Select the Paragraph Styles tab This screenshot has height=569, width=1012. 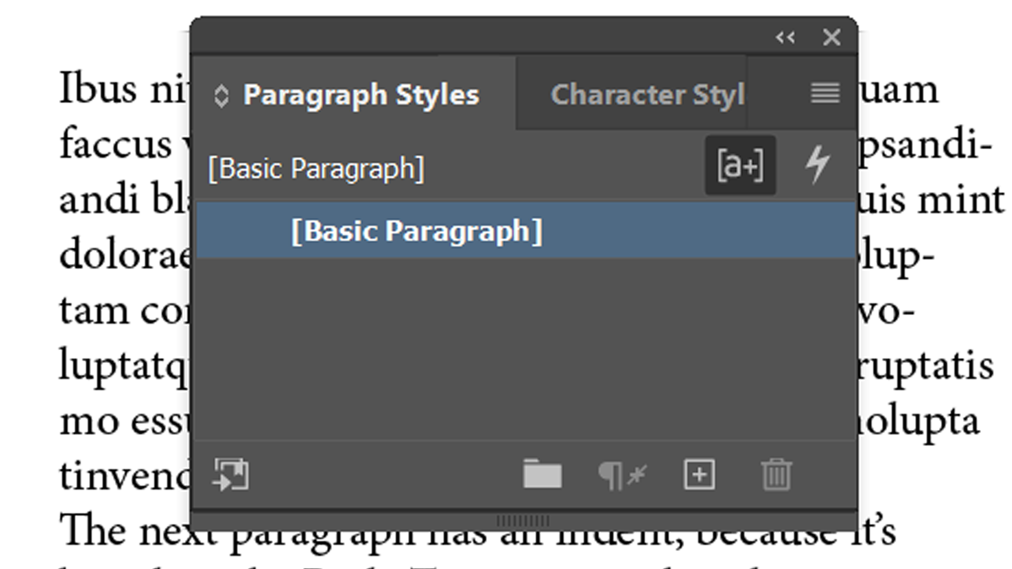(x=361, y=95)
